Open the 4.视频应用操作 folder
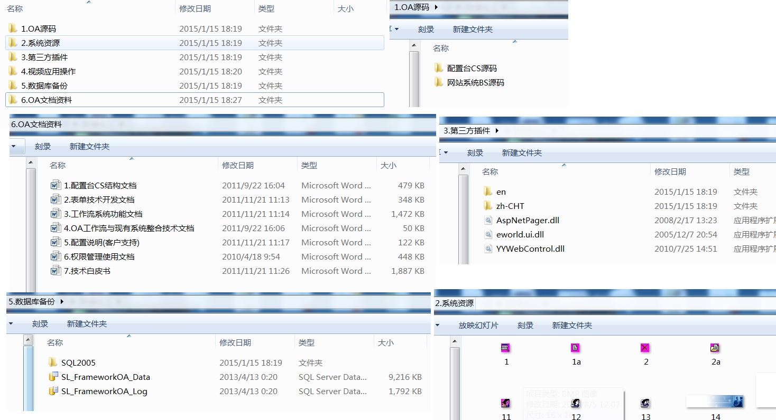776x420 pixels. pyautogui.click(x=48, y=71)
